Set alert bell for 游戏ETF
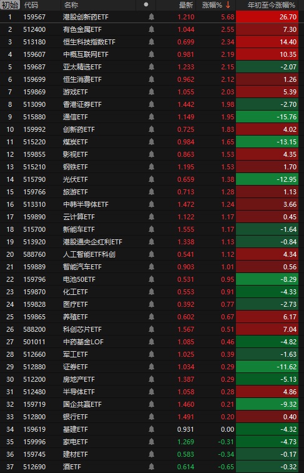304x473 pixels. 151,92
